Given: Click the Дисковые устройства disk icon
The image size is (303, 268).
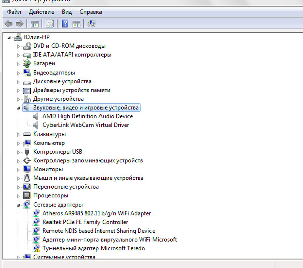Looking at the screenshot, I should click(x=27, y=82).
